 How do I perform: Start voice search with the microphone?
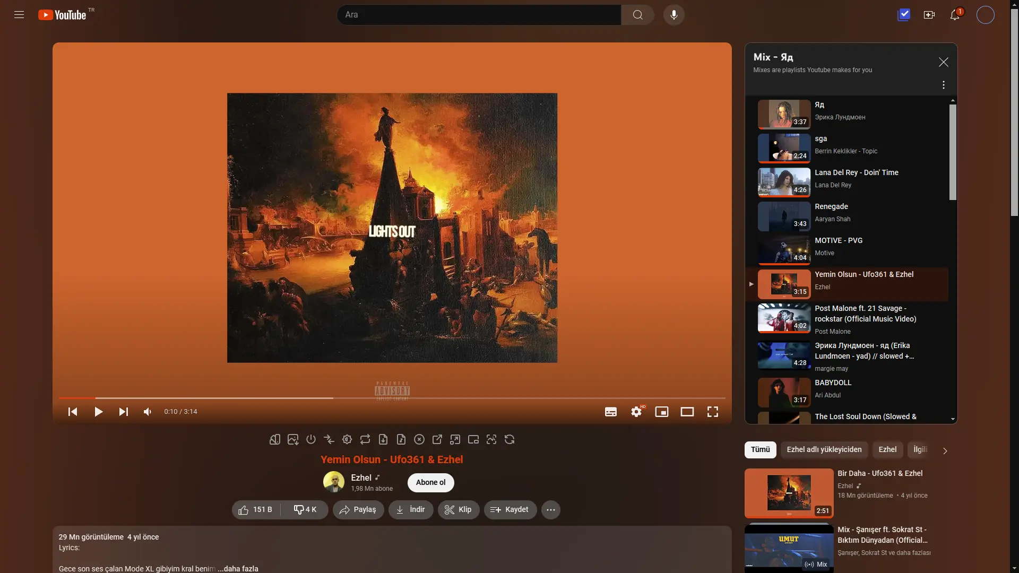click(x=674, y=15)
